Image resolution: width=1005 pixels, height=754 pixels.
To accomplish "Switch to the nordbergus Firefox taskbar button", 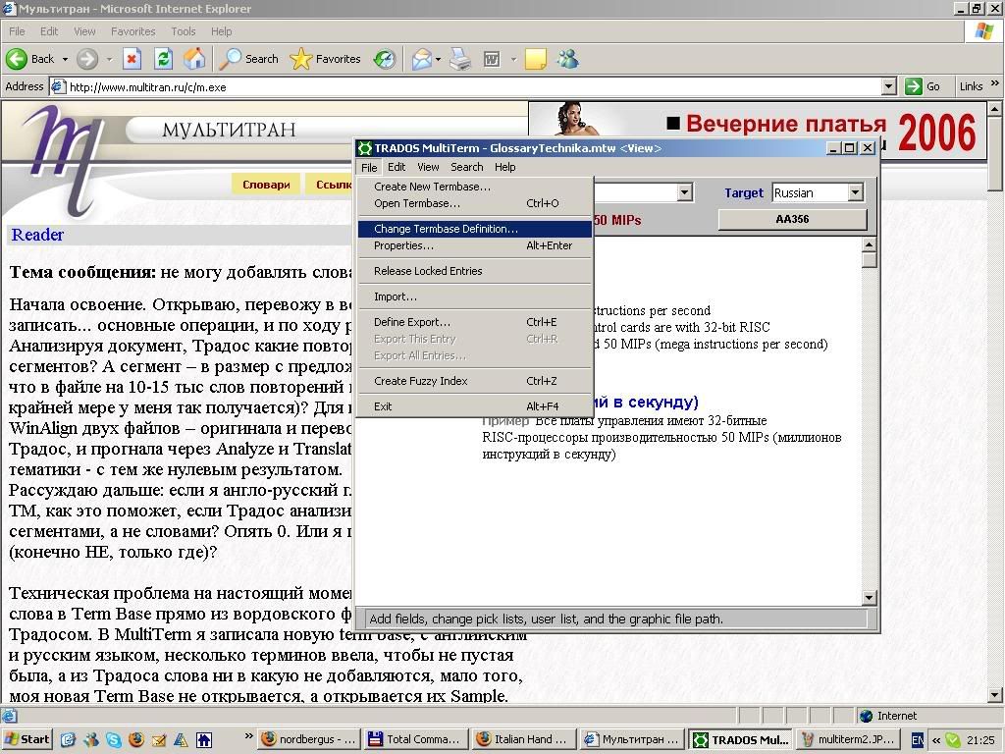I will coord(309,739).
